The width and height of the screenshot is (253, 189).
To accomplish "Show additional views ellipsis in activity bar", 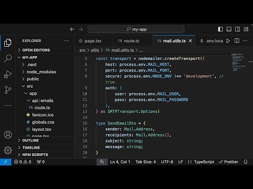I will pos(7,106).
